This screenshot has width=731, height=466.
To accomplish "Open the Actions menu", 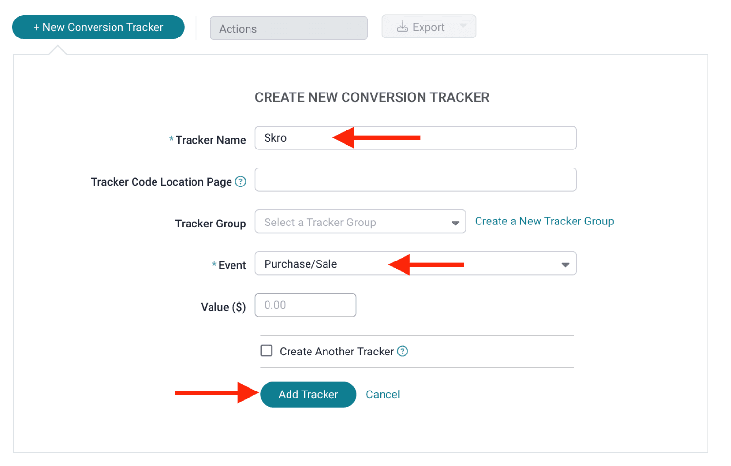I will (289, 28).
